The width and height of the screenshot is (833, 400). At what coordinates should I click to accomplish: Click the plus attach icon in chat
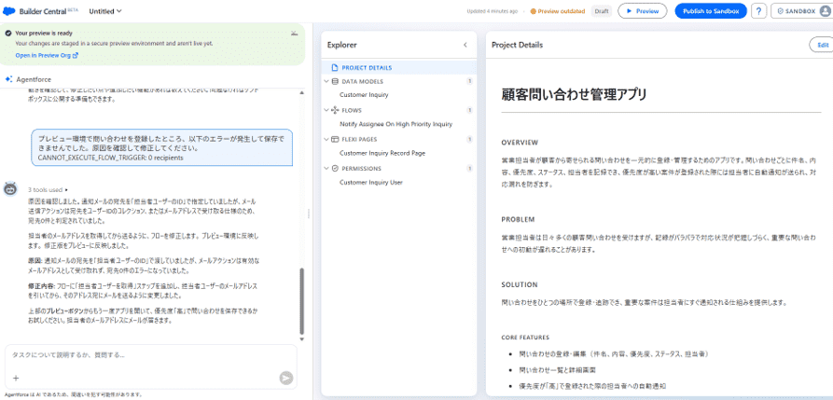[16, 379]
